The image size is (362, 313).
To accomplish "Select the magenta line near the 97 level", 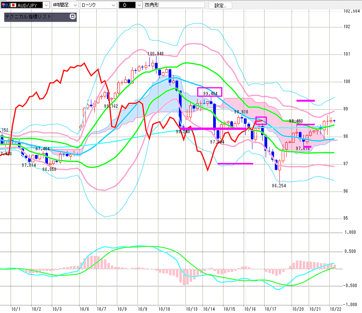I will (x=235, y=164).
